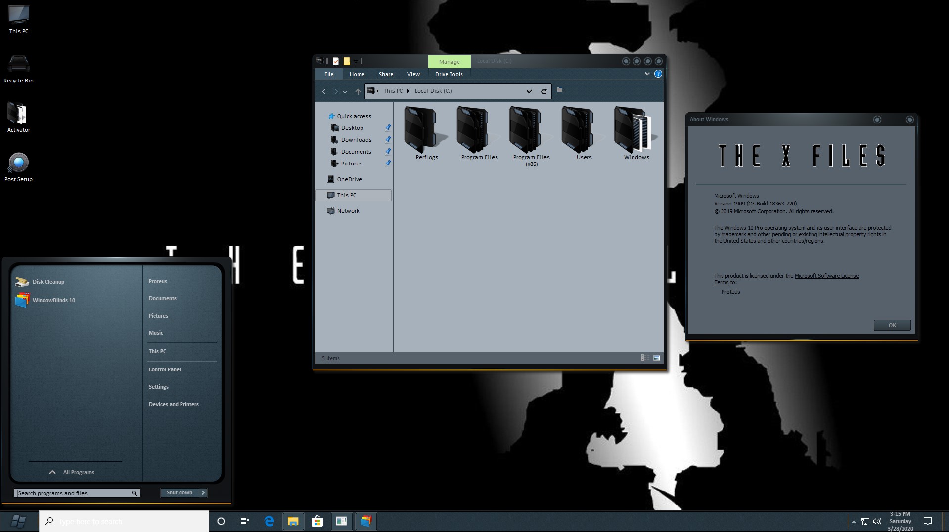Refresh the Local Disk (C:) view
949x532 pixels.
coord(544,91)
